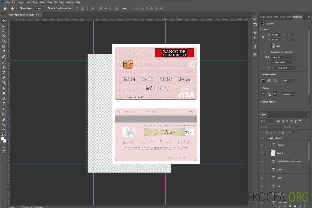Viewport: 312px width, 208px height.
Task: Open the RGB Color mode dropdown
Action: [x=283, y=57]
